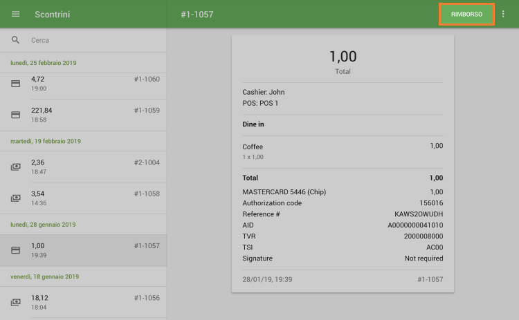
Task: Click card icon of receipt #1-1059
Action: tap(16, 115)
